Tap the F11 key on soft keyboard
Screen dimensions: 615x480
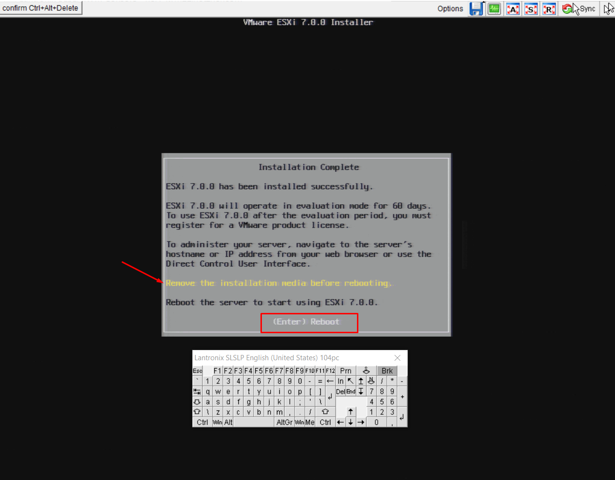(x=320, y=371)
